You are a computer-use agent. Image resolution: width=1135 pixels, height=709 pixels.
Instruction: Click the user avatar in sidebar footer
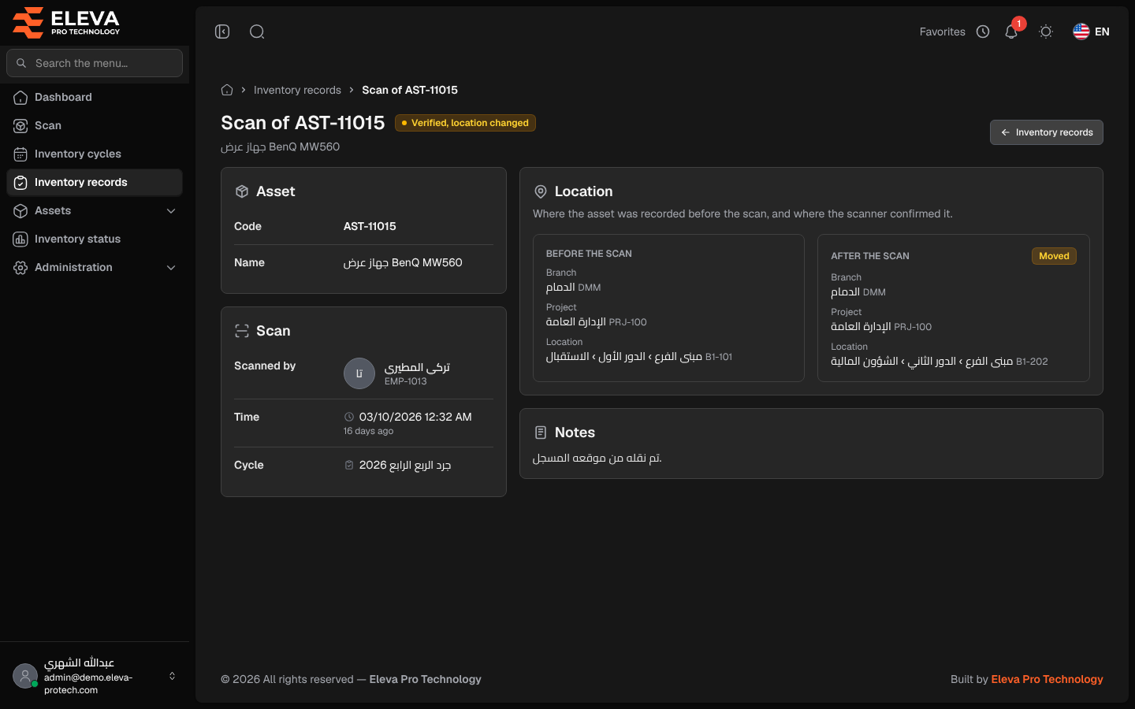click(x=25, y=676)
